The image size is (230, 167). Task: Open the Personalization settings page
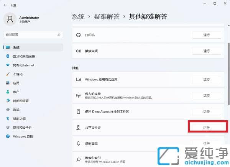tap(18, 74)
